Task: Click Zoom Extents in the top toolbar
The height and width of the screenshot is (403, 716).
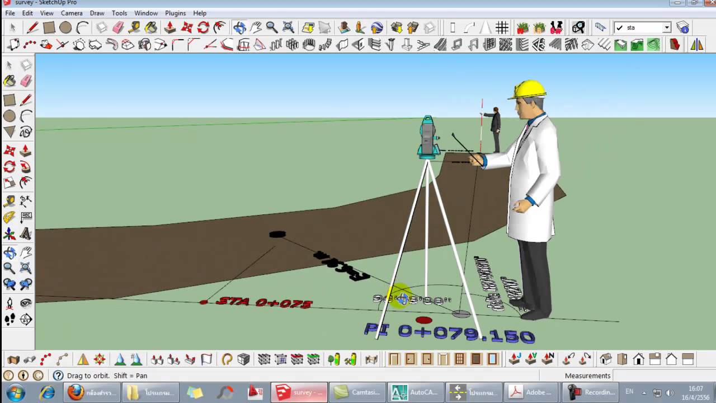Action: (x=289, y=27)
